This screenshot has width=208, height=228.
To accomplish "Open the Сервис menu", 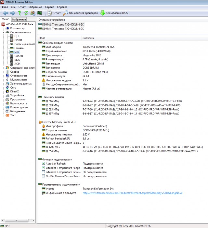I will [49, 7].
